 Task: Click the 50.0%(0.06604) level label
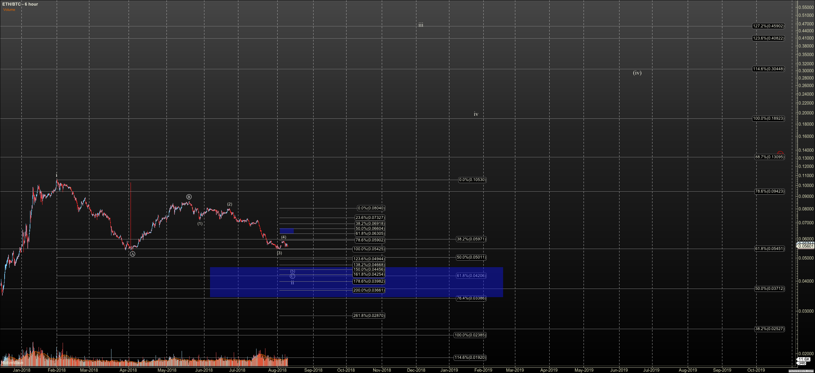pos(370,229)
